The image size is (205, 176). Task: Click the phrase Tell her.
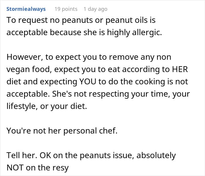22,155
